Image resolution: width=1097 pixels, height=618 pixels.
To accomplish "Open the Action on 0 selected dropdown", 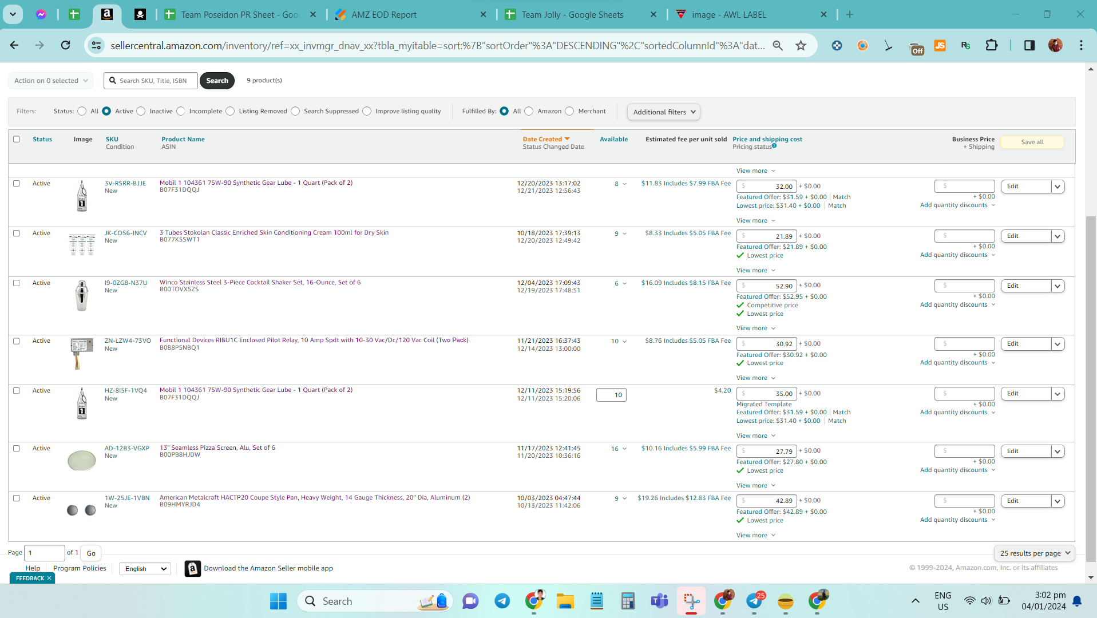I will click(51, 81).
